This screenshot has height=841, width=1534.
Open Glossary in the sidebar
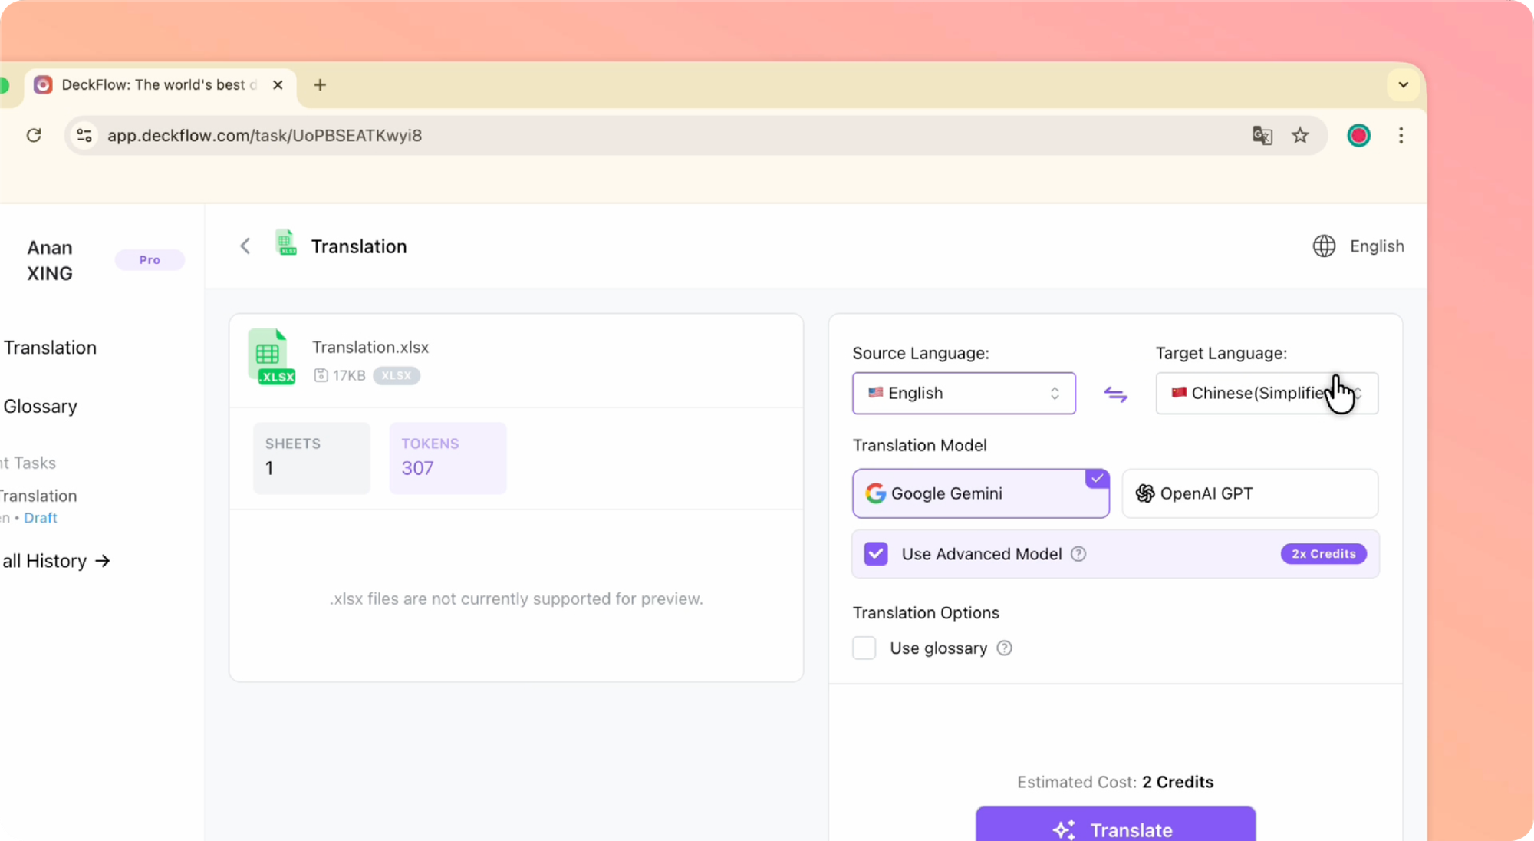(41, 407)
